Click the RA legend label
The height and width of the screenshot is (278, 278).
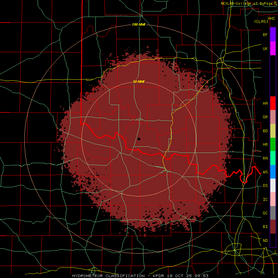click(265, 158)
